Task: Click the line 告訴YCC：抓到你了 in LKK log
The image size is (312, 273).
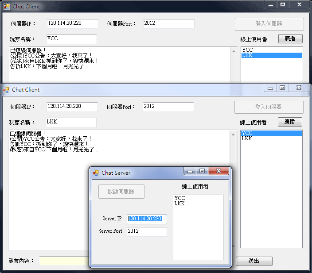Action: click(x=49, y=144)
